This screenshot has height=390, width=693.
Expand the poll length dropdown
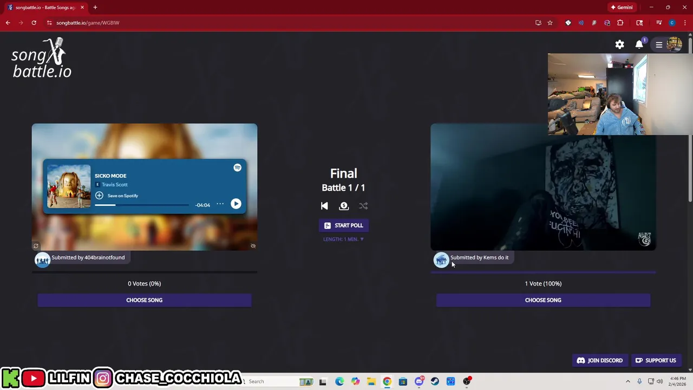(344, 239)
